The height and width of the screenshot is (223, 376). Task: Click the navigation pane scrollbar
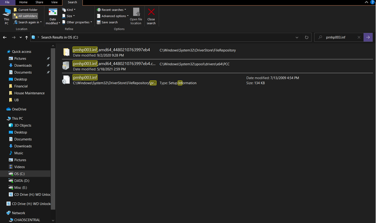53,129
